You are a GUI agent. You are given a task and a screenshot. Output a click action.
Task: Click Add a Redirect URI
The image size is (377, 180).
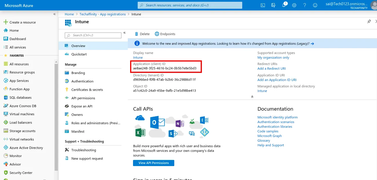click(x=272, y=69)
